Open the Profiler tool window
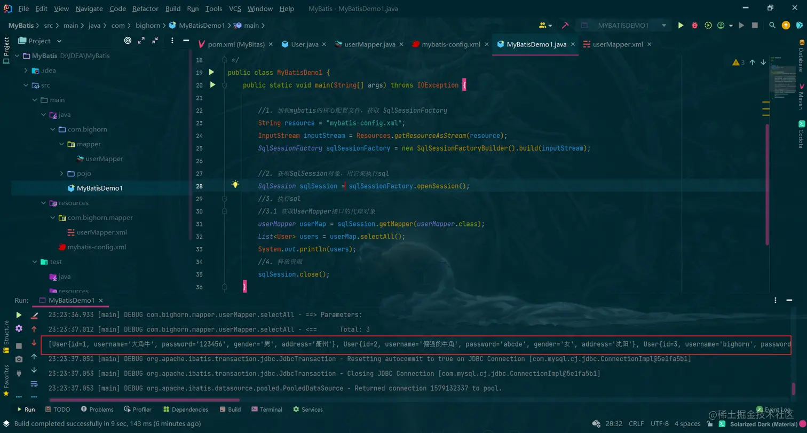807x433 pixels. [x=138, y=410]
